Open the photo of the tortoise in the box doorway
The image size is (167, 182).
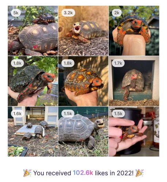click(x=134, y=81)
